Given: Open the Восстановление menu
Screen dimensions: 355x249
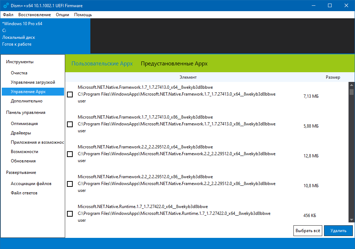Looking at the screenshot, I should [35, 15].
